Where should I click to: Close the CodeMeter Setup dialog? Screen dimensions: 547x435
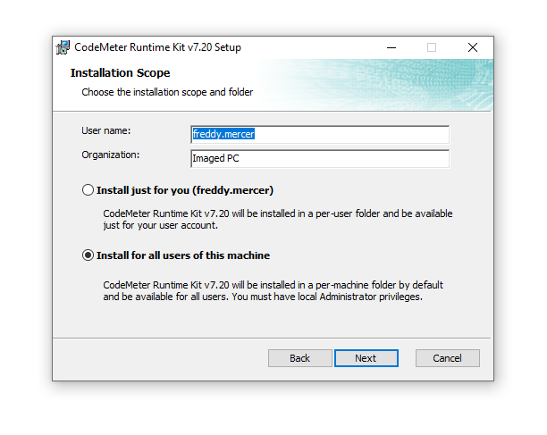[473, 47]
